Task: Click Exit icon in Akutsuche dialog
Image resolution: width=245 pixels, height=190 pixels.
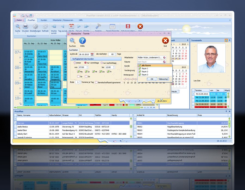Action: click(165, 41)
